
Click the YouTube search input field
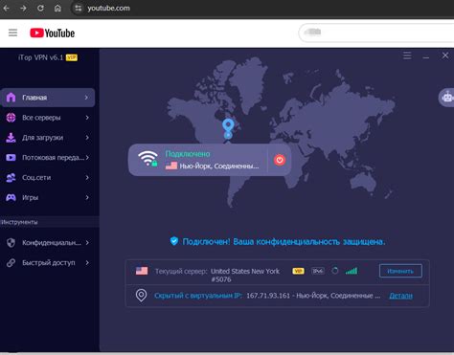(376, 33)
